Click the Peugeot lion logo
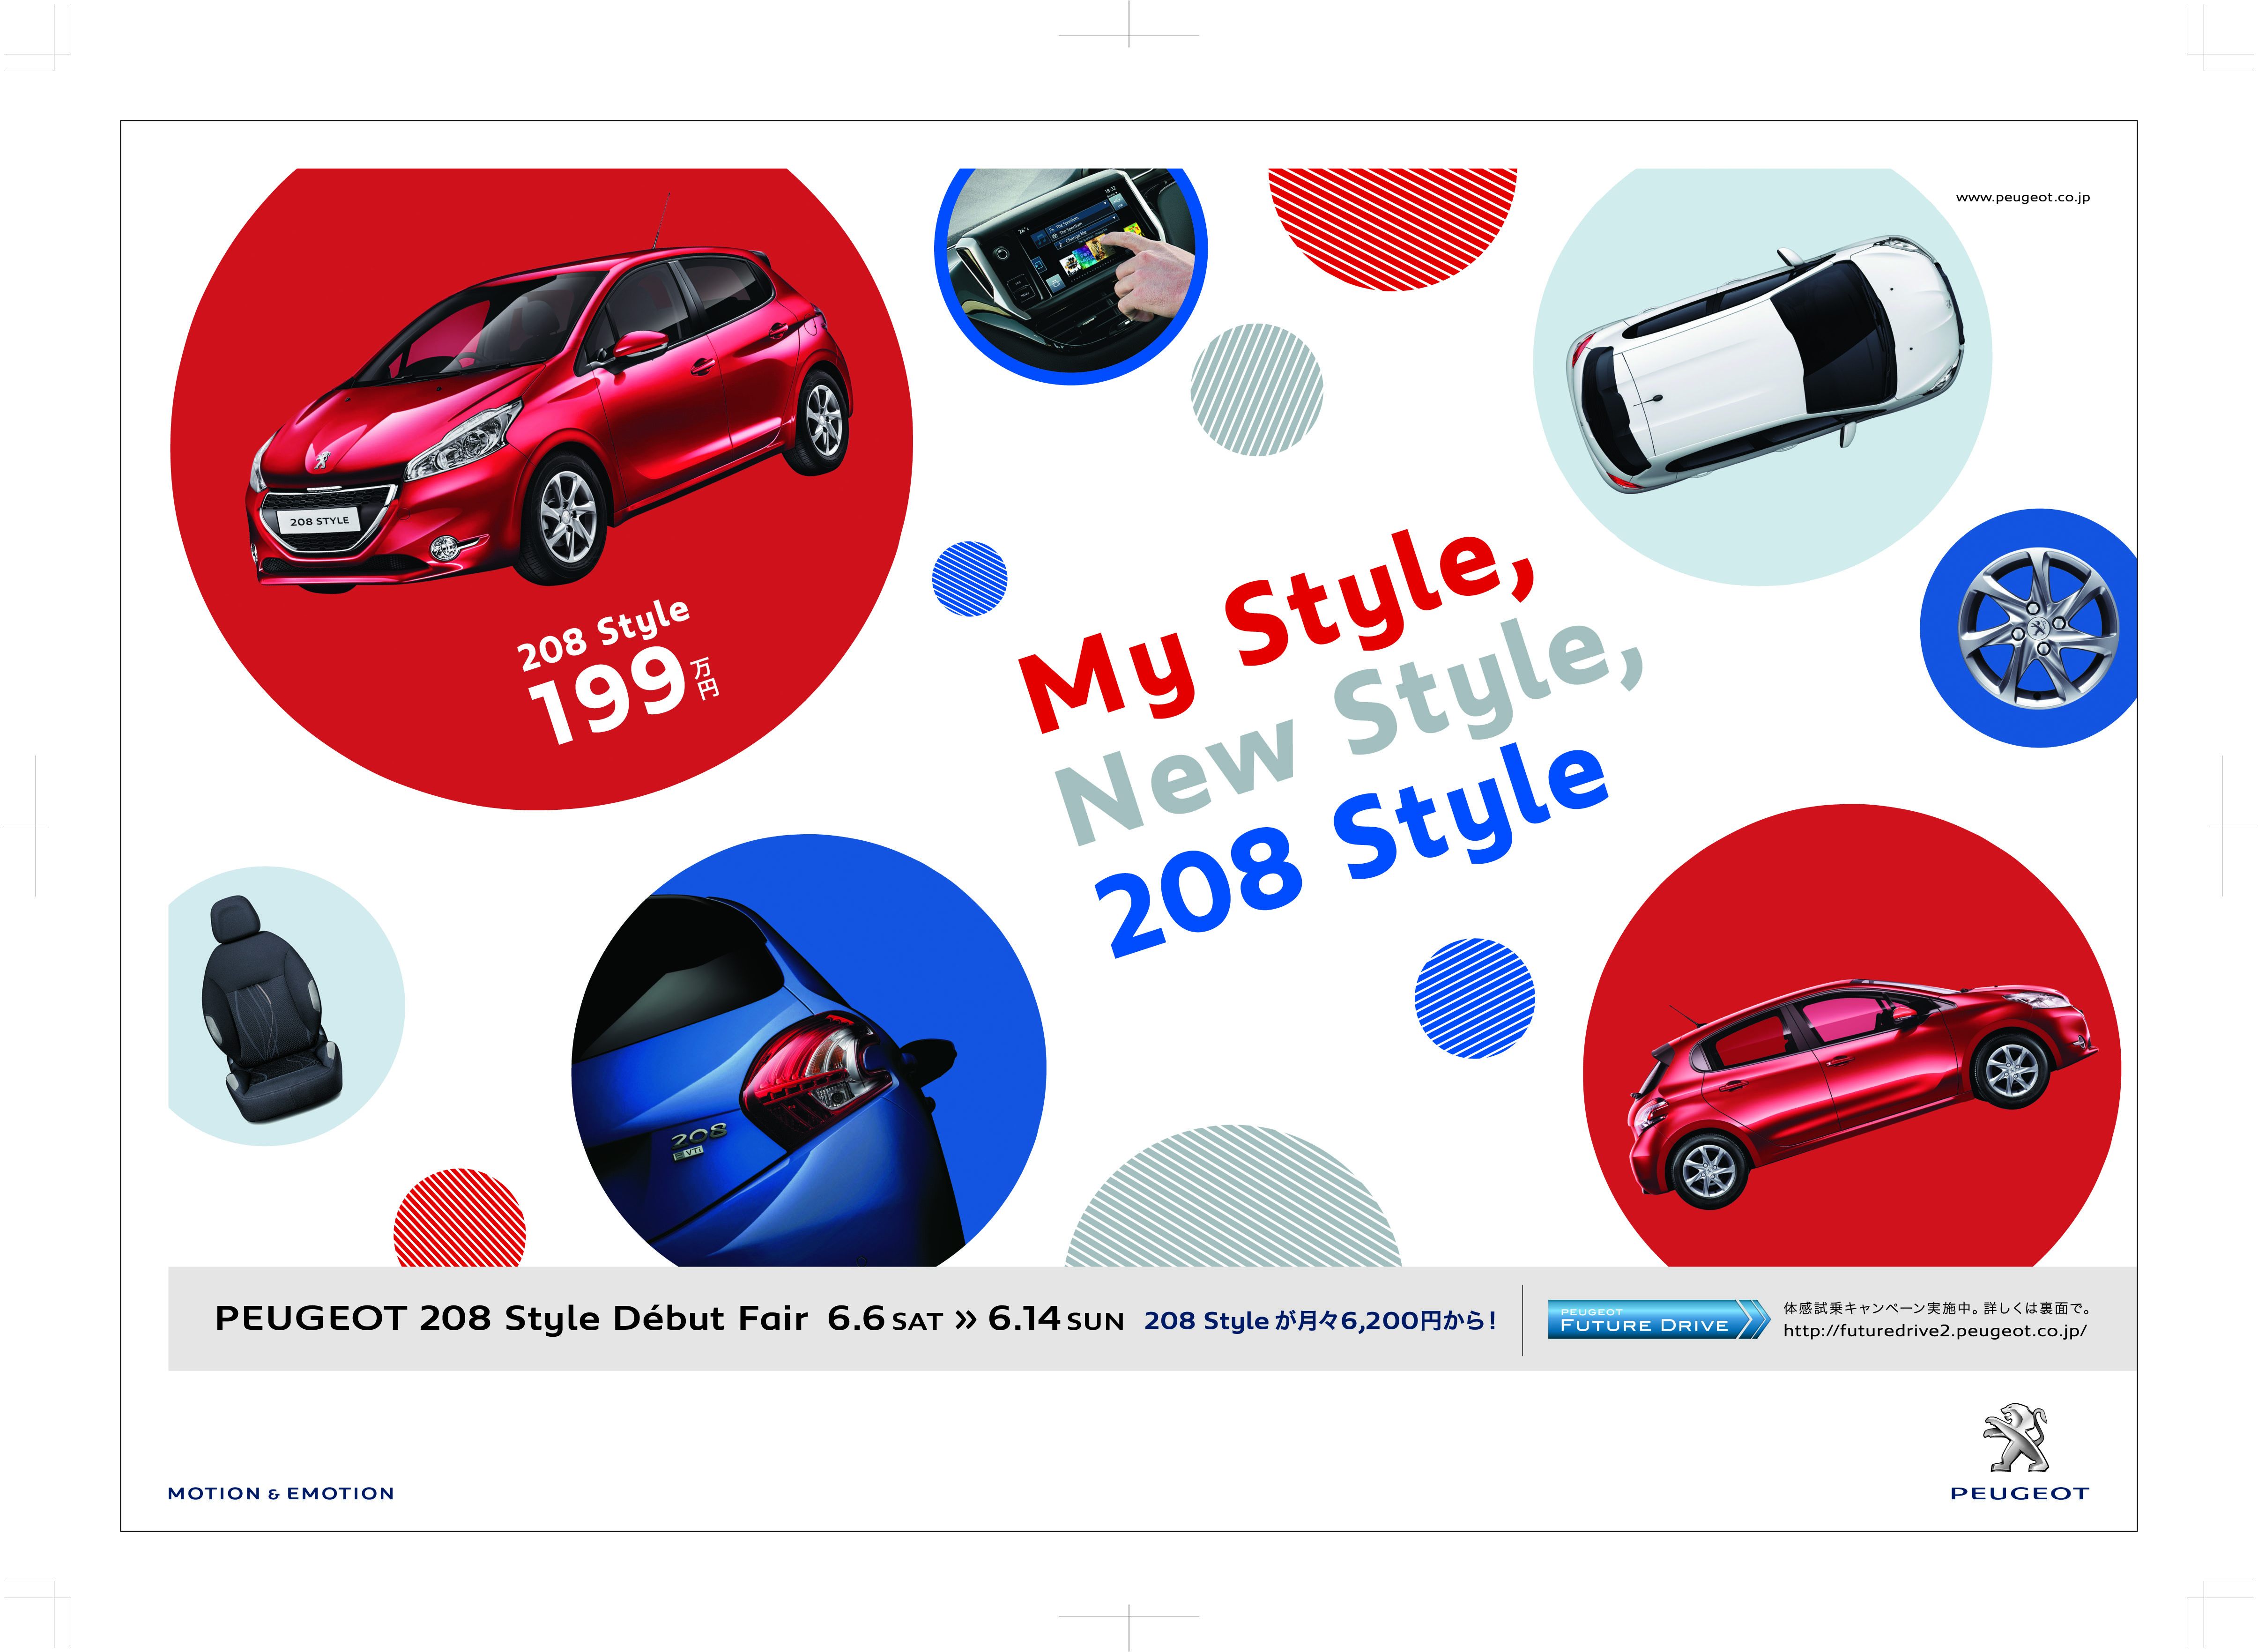2258x1652 pixels. [x=2017, y=1437]
